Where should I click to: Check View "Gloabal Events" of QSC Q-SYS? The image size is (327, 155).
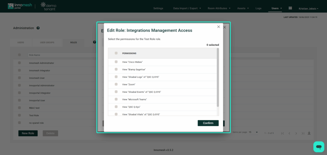click(x=116, y=92)
